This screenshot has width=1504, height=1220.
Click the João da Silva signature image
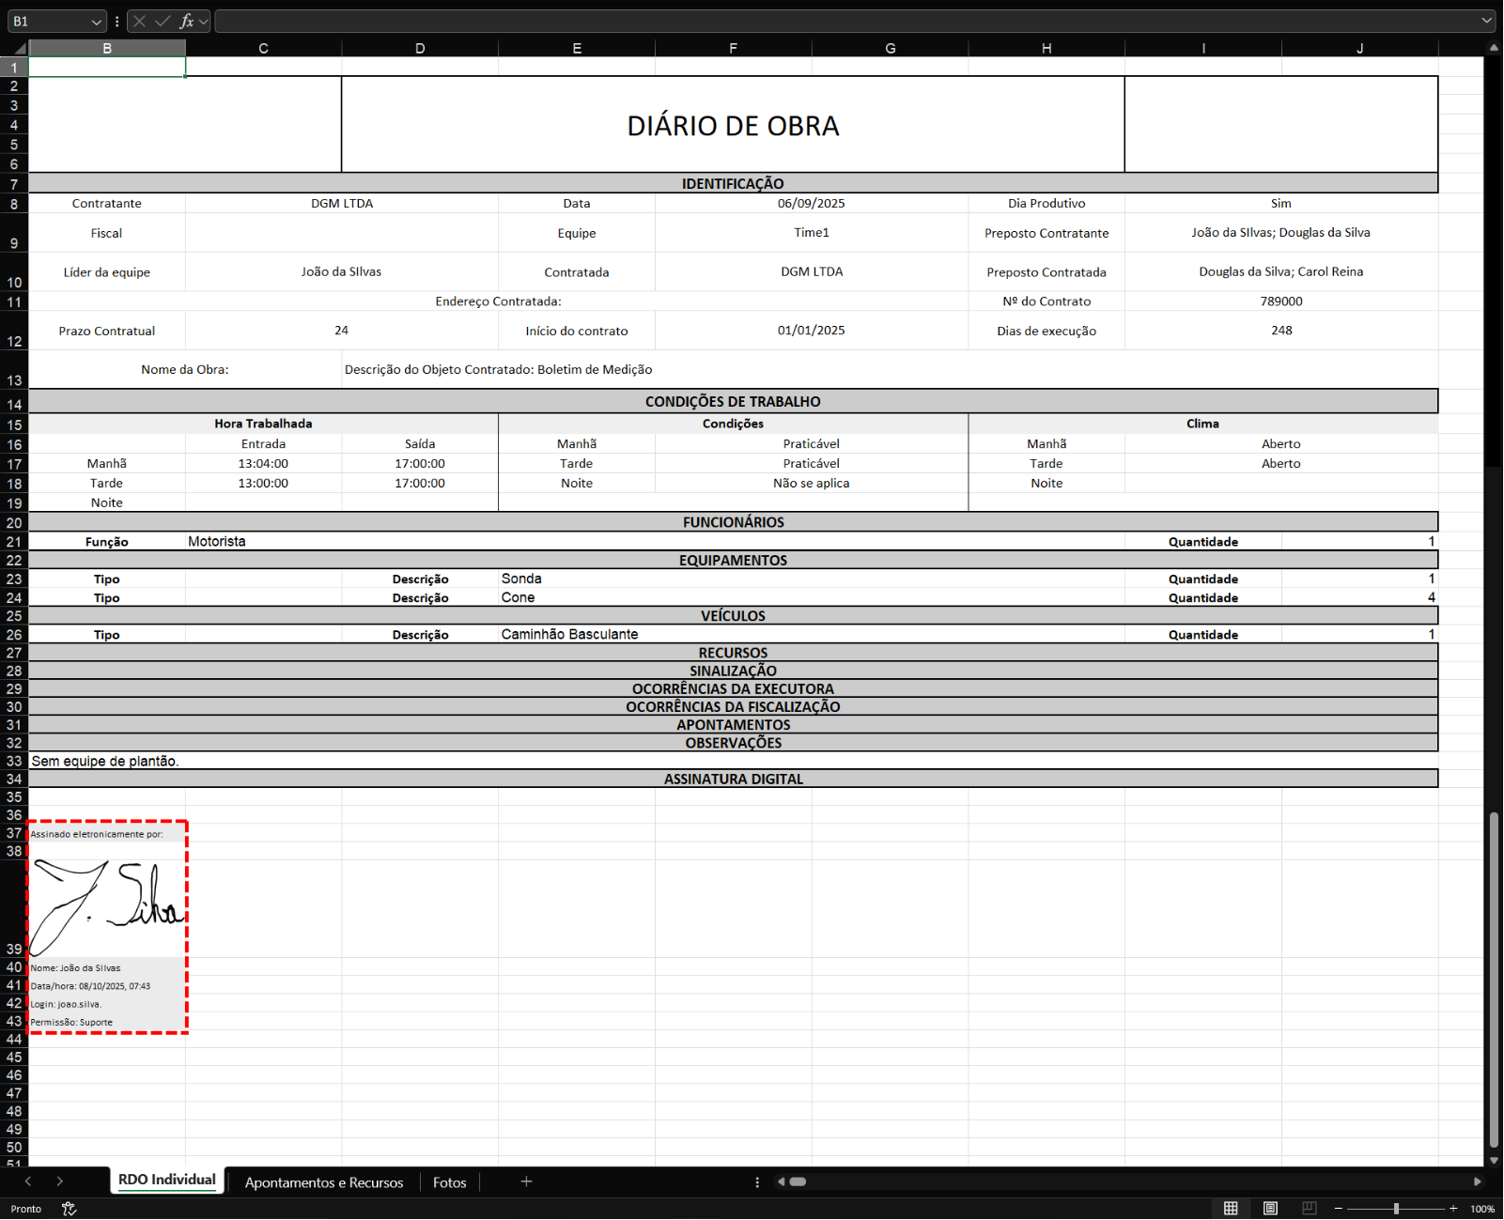pyautogui.click(x=107, y=906)
